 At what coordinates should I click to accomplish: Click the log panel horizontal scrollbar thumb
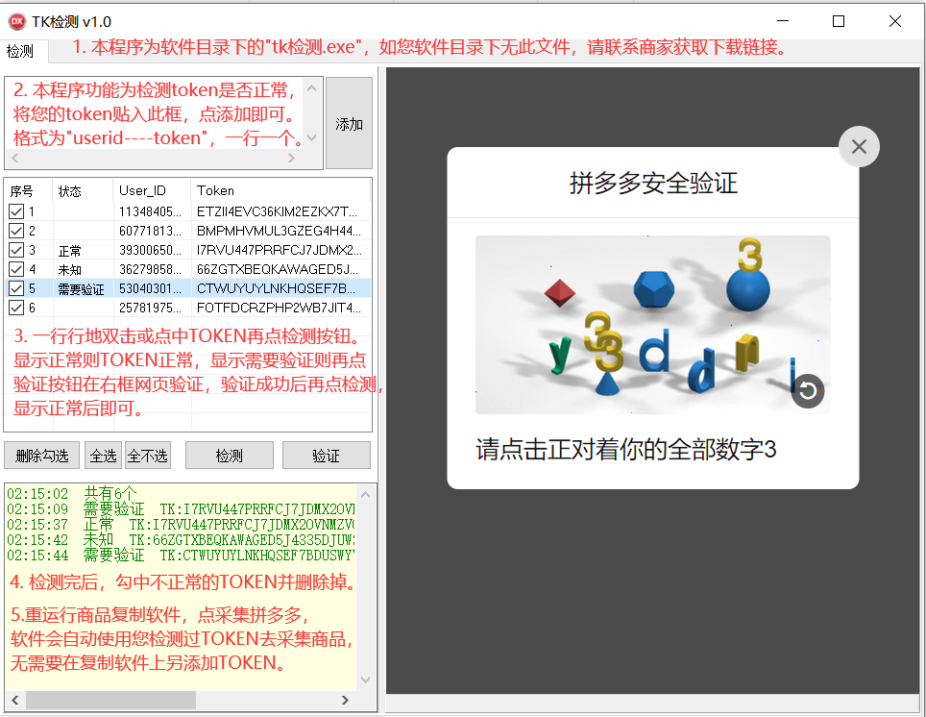coord(110,700)
